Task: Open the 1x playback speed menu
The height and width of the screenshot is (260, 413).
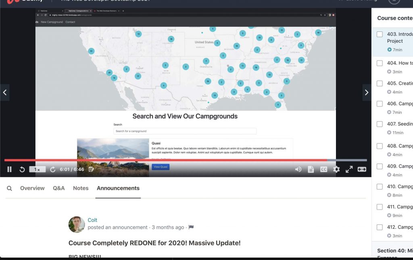Action: coord(37,169)
